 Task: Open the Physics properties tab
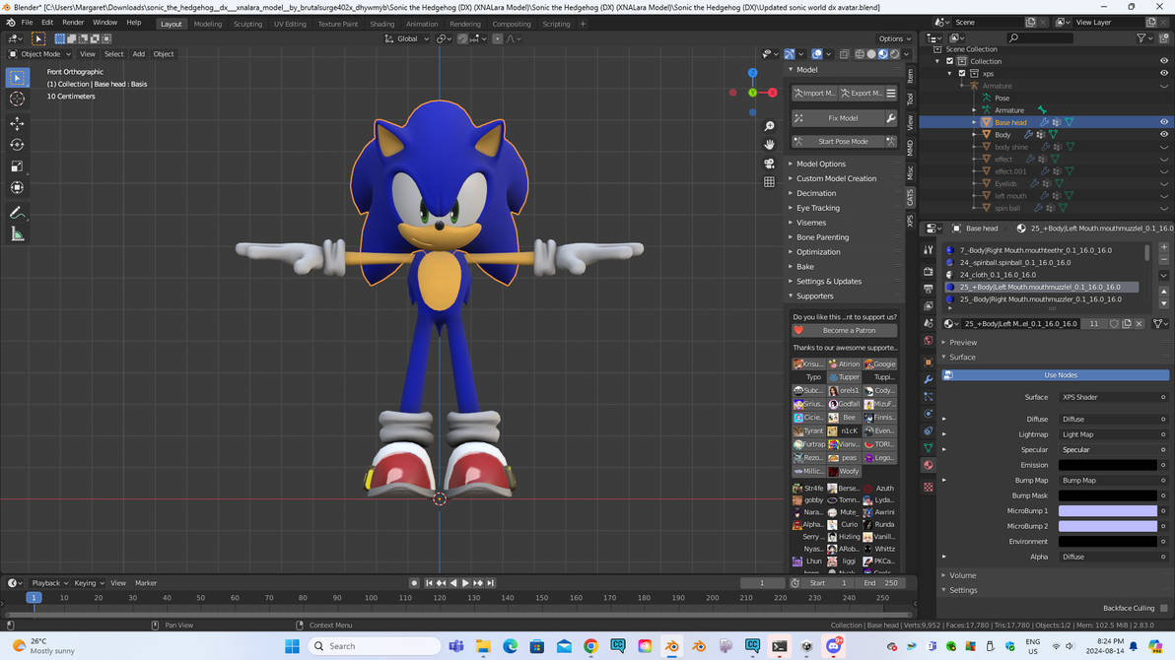click(x=928, y=414)
